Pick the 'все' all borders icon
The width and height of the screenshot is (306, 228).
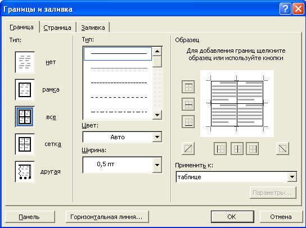pos(25,117)
